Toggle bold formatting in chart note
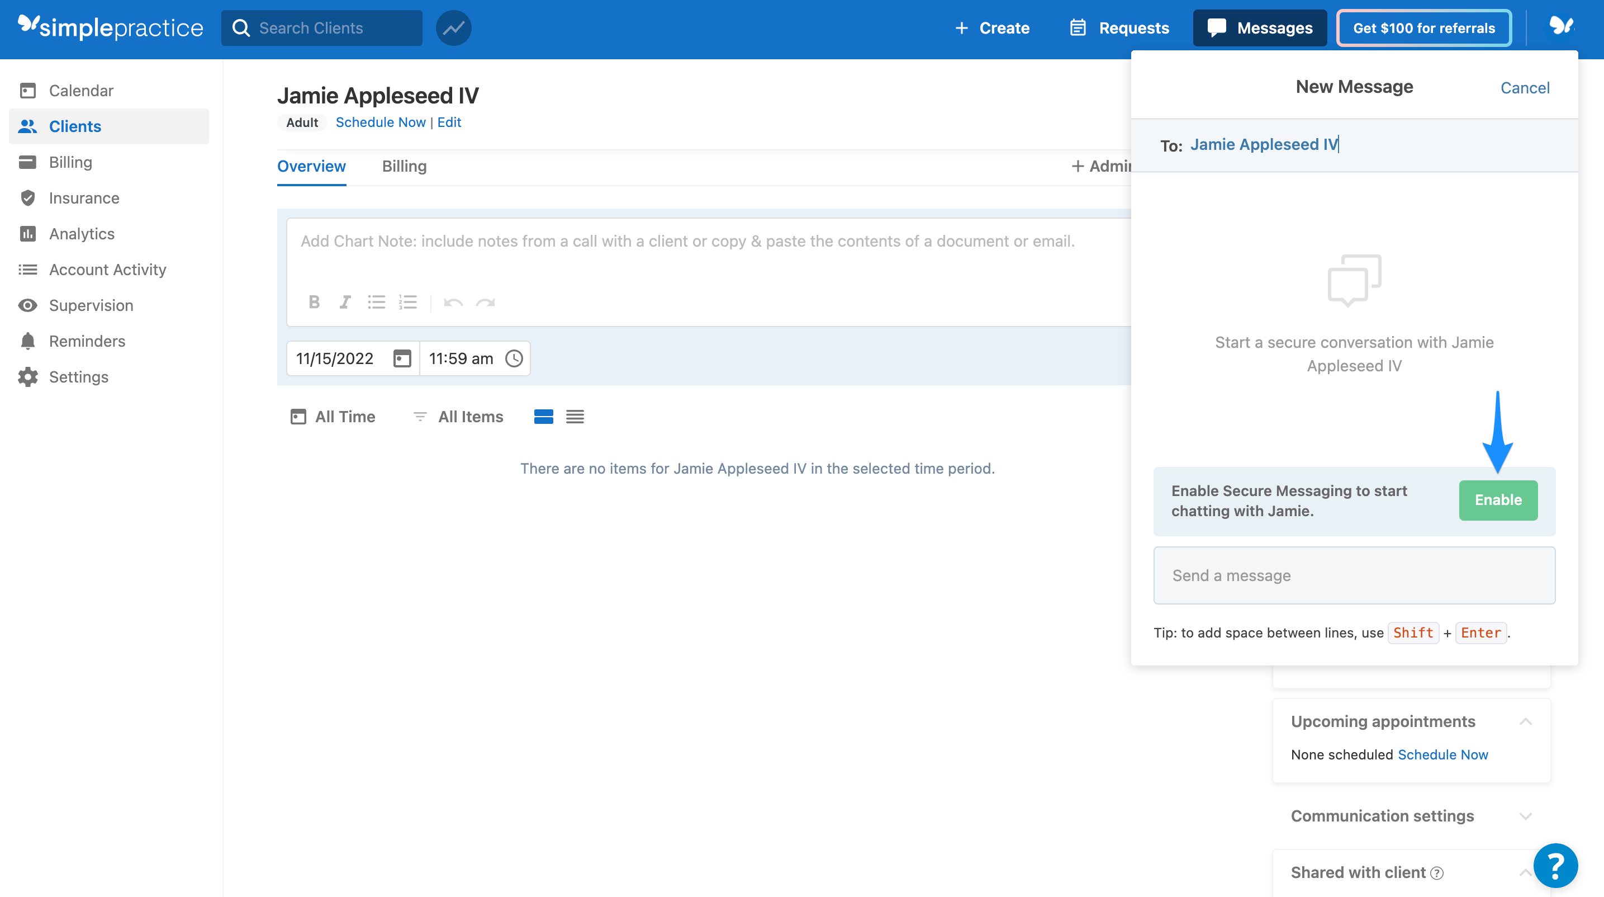The image size is (1604, 897). pyautogui.click(x=314, y=302)
